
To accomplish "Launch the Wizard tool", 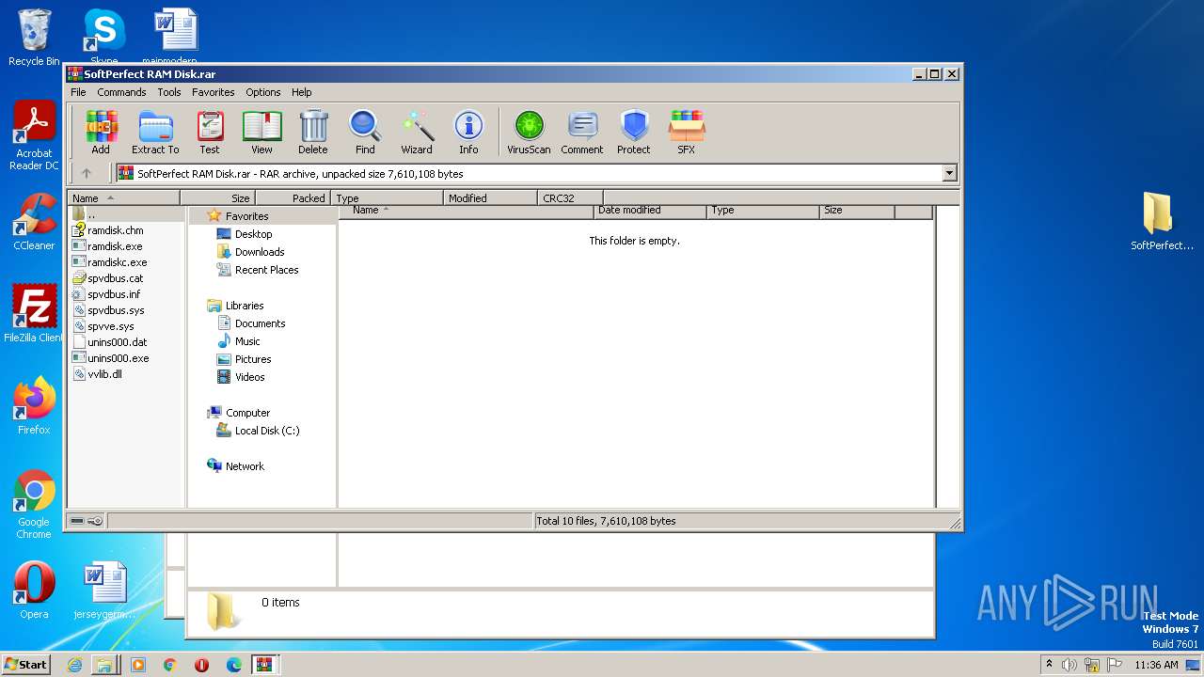I will pyautogui.click(x=417, y=133).
